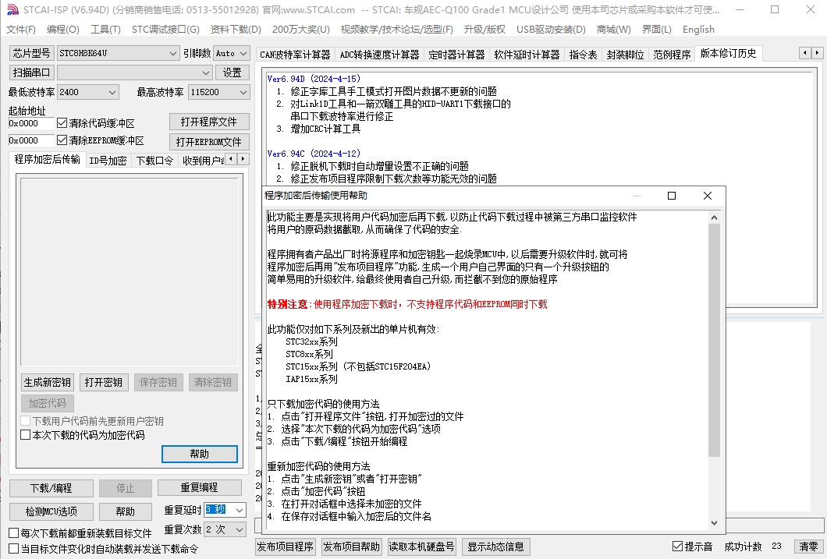
Task: Click the 芯片型号 button
Action: tap(32, 53)
